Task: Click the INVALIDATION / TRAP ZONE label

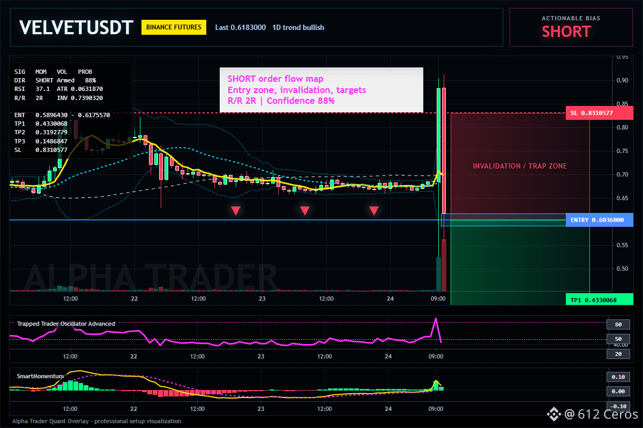Action: [520, 166]
